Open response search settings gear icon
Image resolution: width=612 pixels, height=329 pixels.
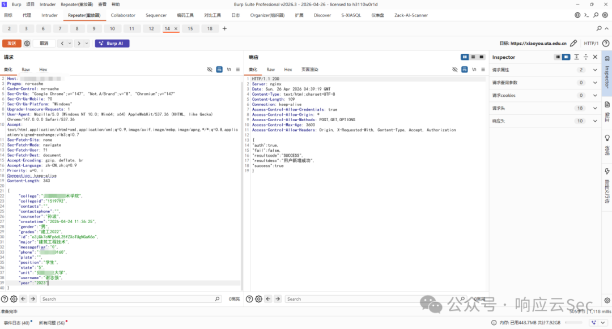pos(258,299)
